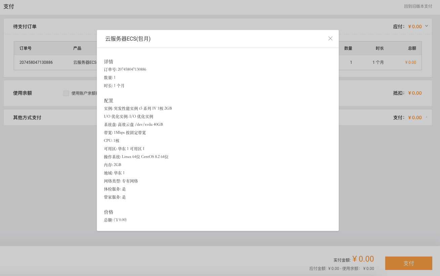Click the I/O 优化实例 line

pos(128,117)
